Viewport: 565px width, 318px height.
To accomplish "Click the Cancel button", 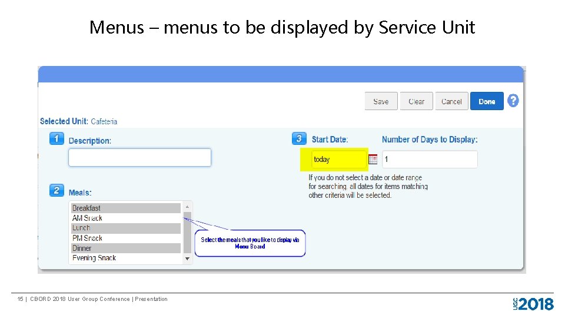I will pyautogui.click(x=451, y=101).
